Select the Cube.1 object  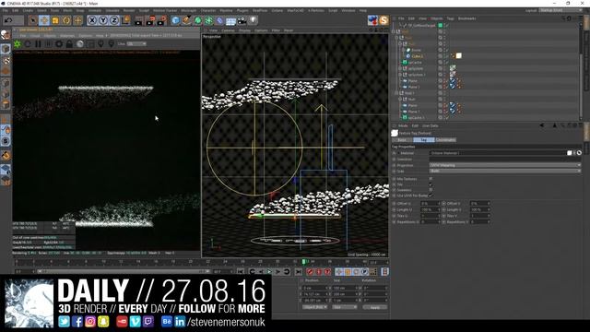(x=418, y=55)
